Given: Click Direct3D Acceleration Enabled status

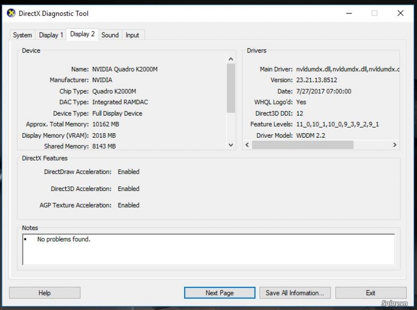Looking at the screenshot, I should tap(128, 189).
